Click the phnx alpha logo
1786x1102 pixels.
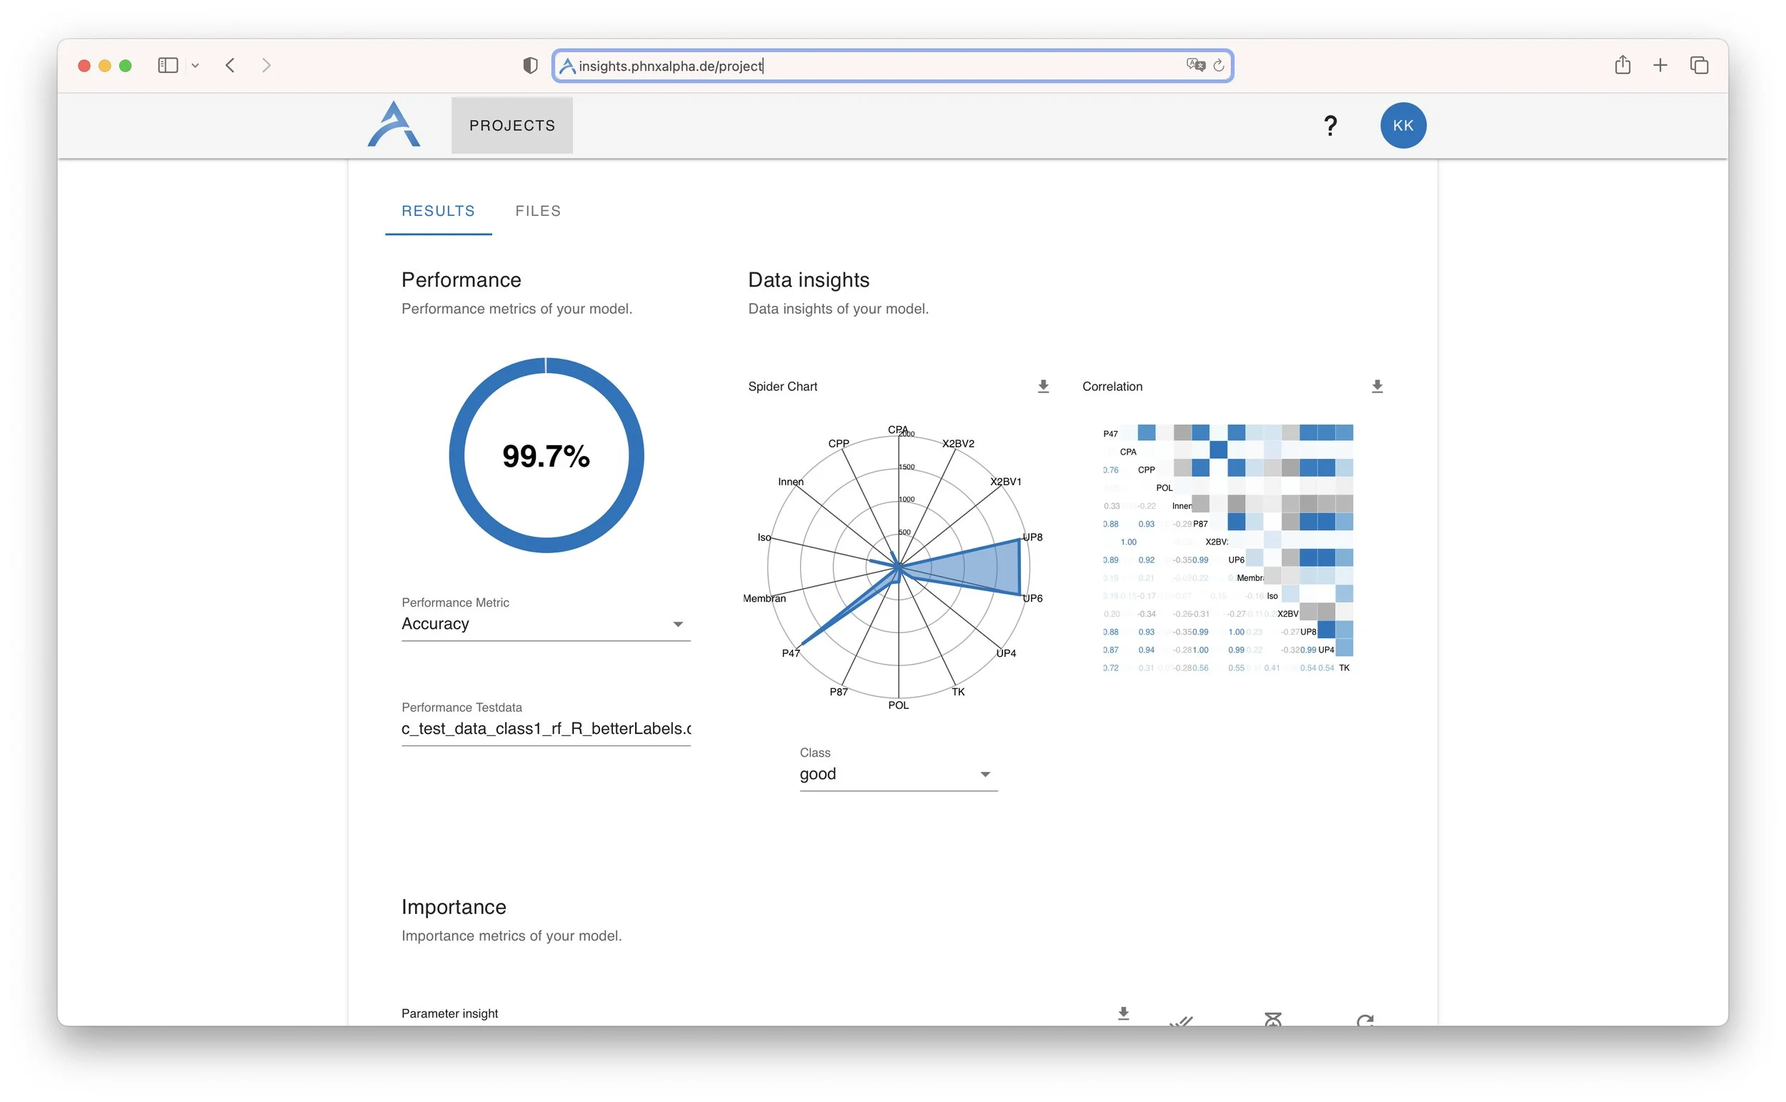point(394,124)
